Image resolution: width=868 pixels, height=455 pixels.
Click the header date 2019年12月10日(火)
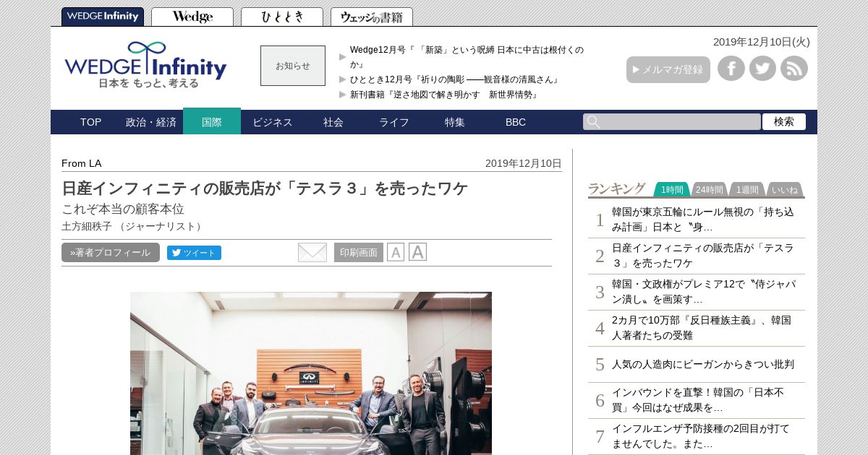tap(762, 42)
